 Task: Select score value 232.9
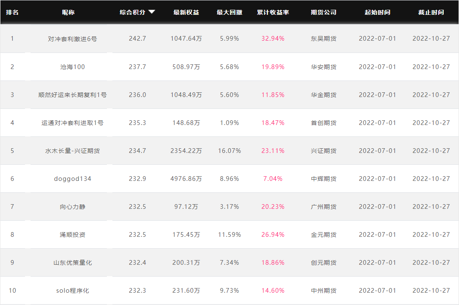[137, 179]
